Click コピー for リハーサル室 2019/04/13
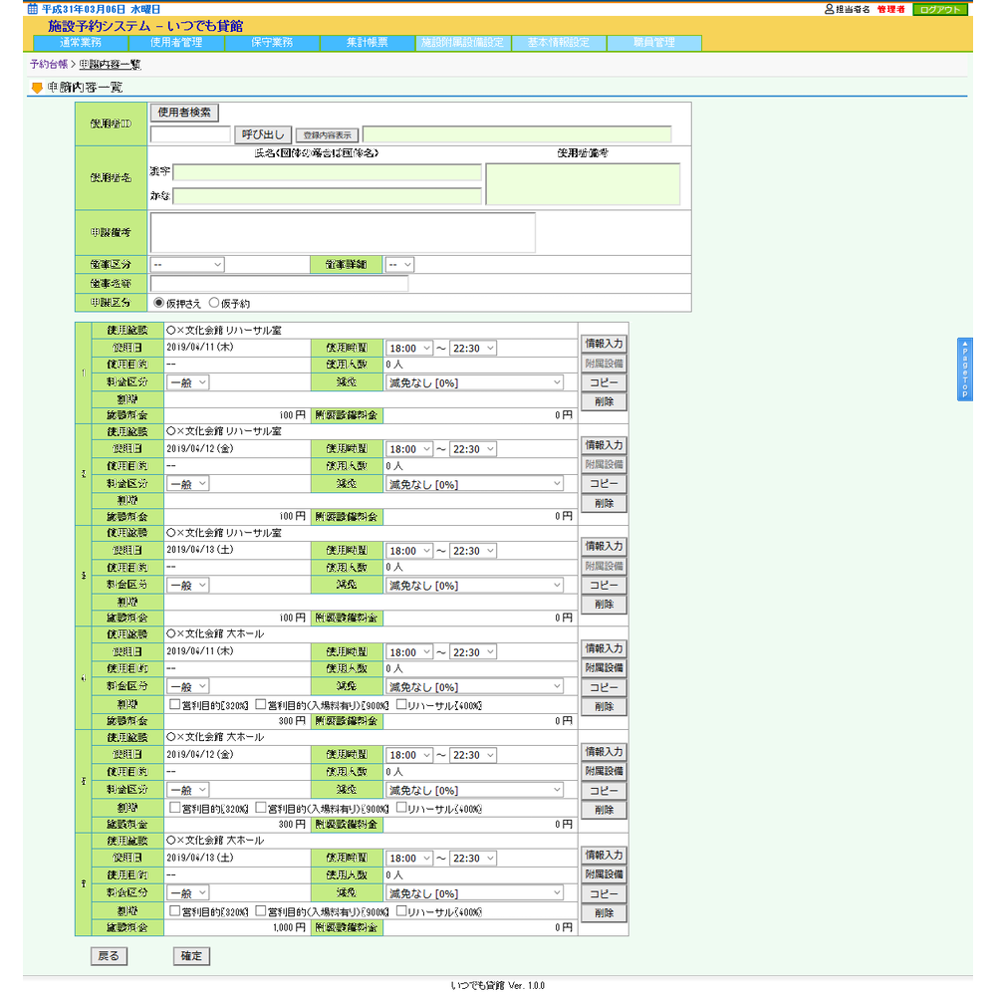 point(604,585)
